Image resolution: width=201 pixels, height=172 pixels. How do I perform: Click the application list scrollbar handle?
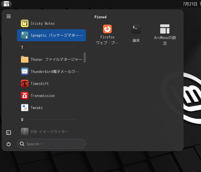[x=85, y=57]
